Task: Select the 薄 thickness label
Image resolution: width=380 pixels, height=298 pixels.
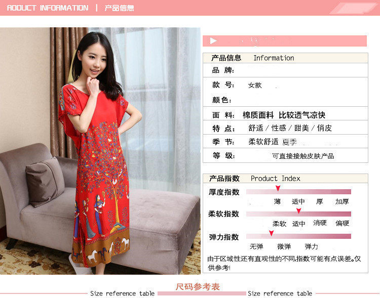Action: (278, 201)
